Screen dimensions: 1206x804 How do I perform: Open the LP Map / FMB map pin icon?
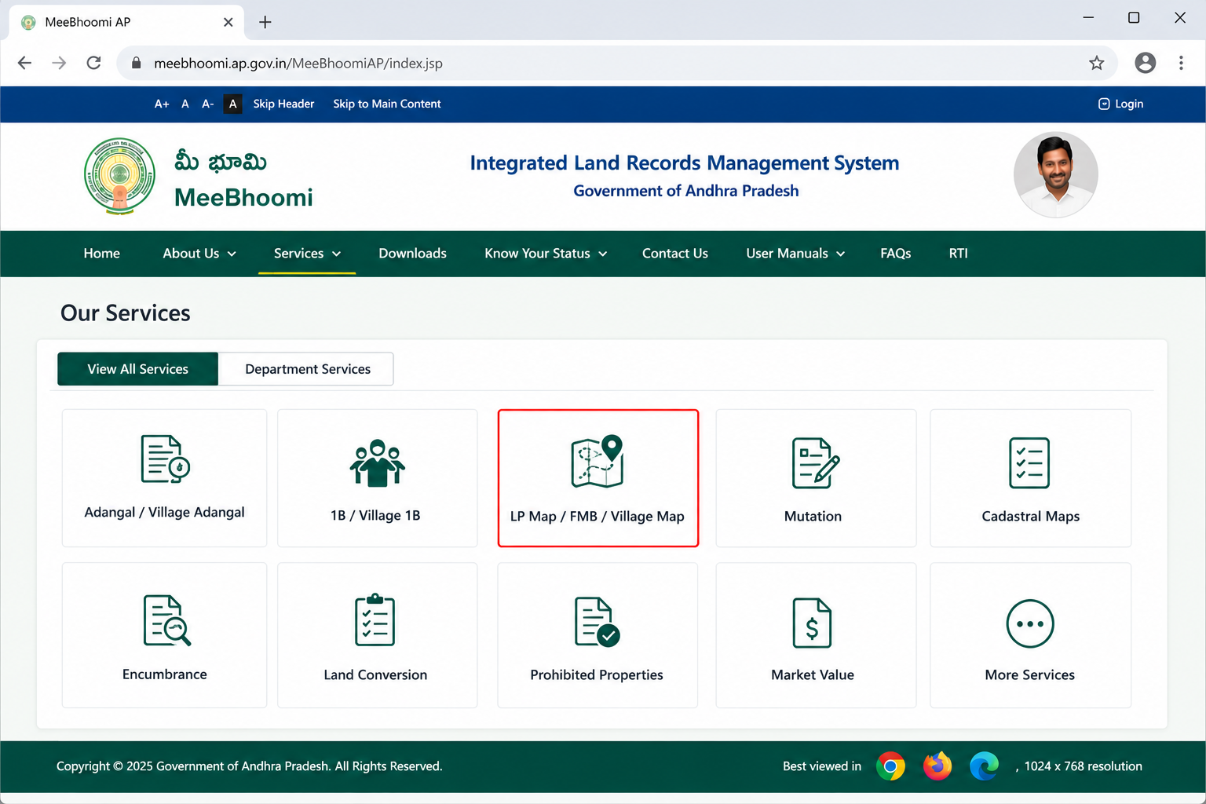598,462
